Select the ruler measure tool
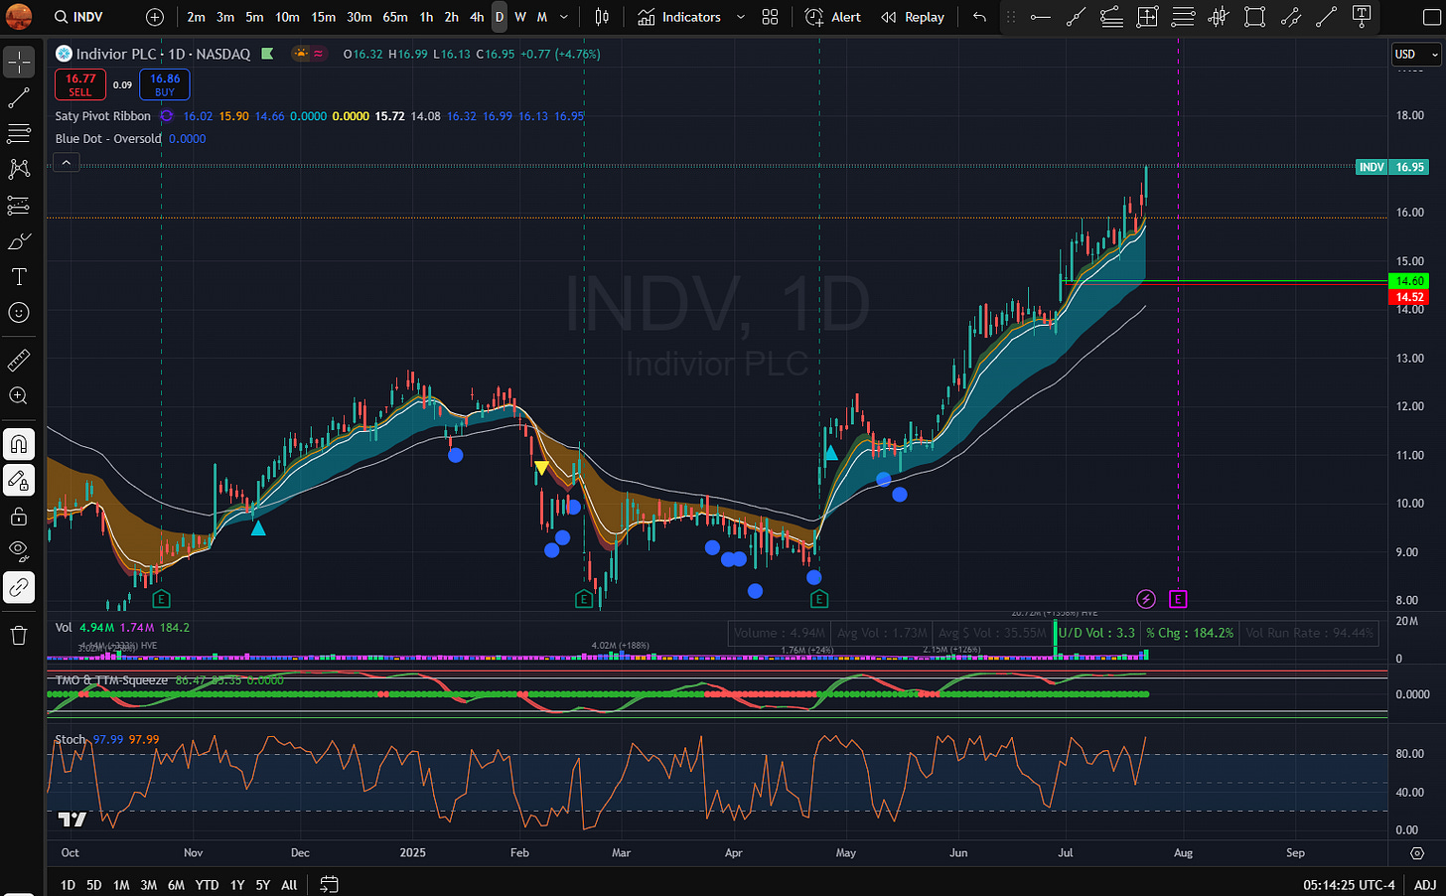Viewport: 1446px width, 896px height. [19, 360]
